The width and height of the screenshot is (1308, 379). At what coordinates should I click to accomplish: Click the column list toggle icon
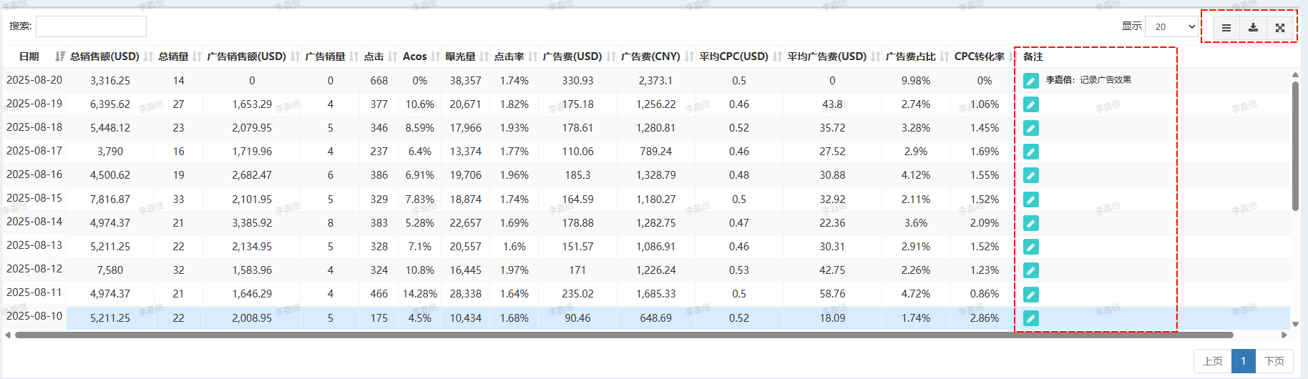[x=1226, y=28]
